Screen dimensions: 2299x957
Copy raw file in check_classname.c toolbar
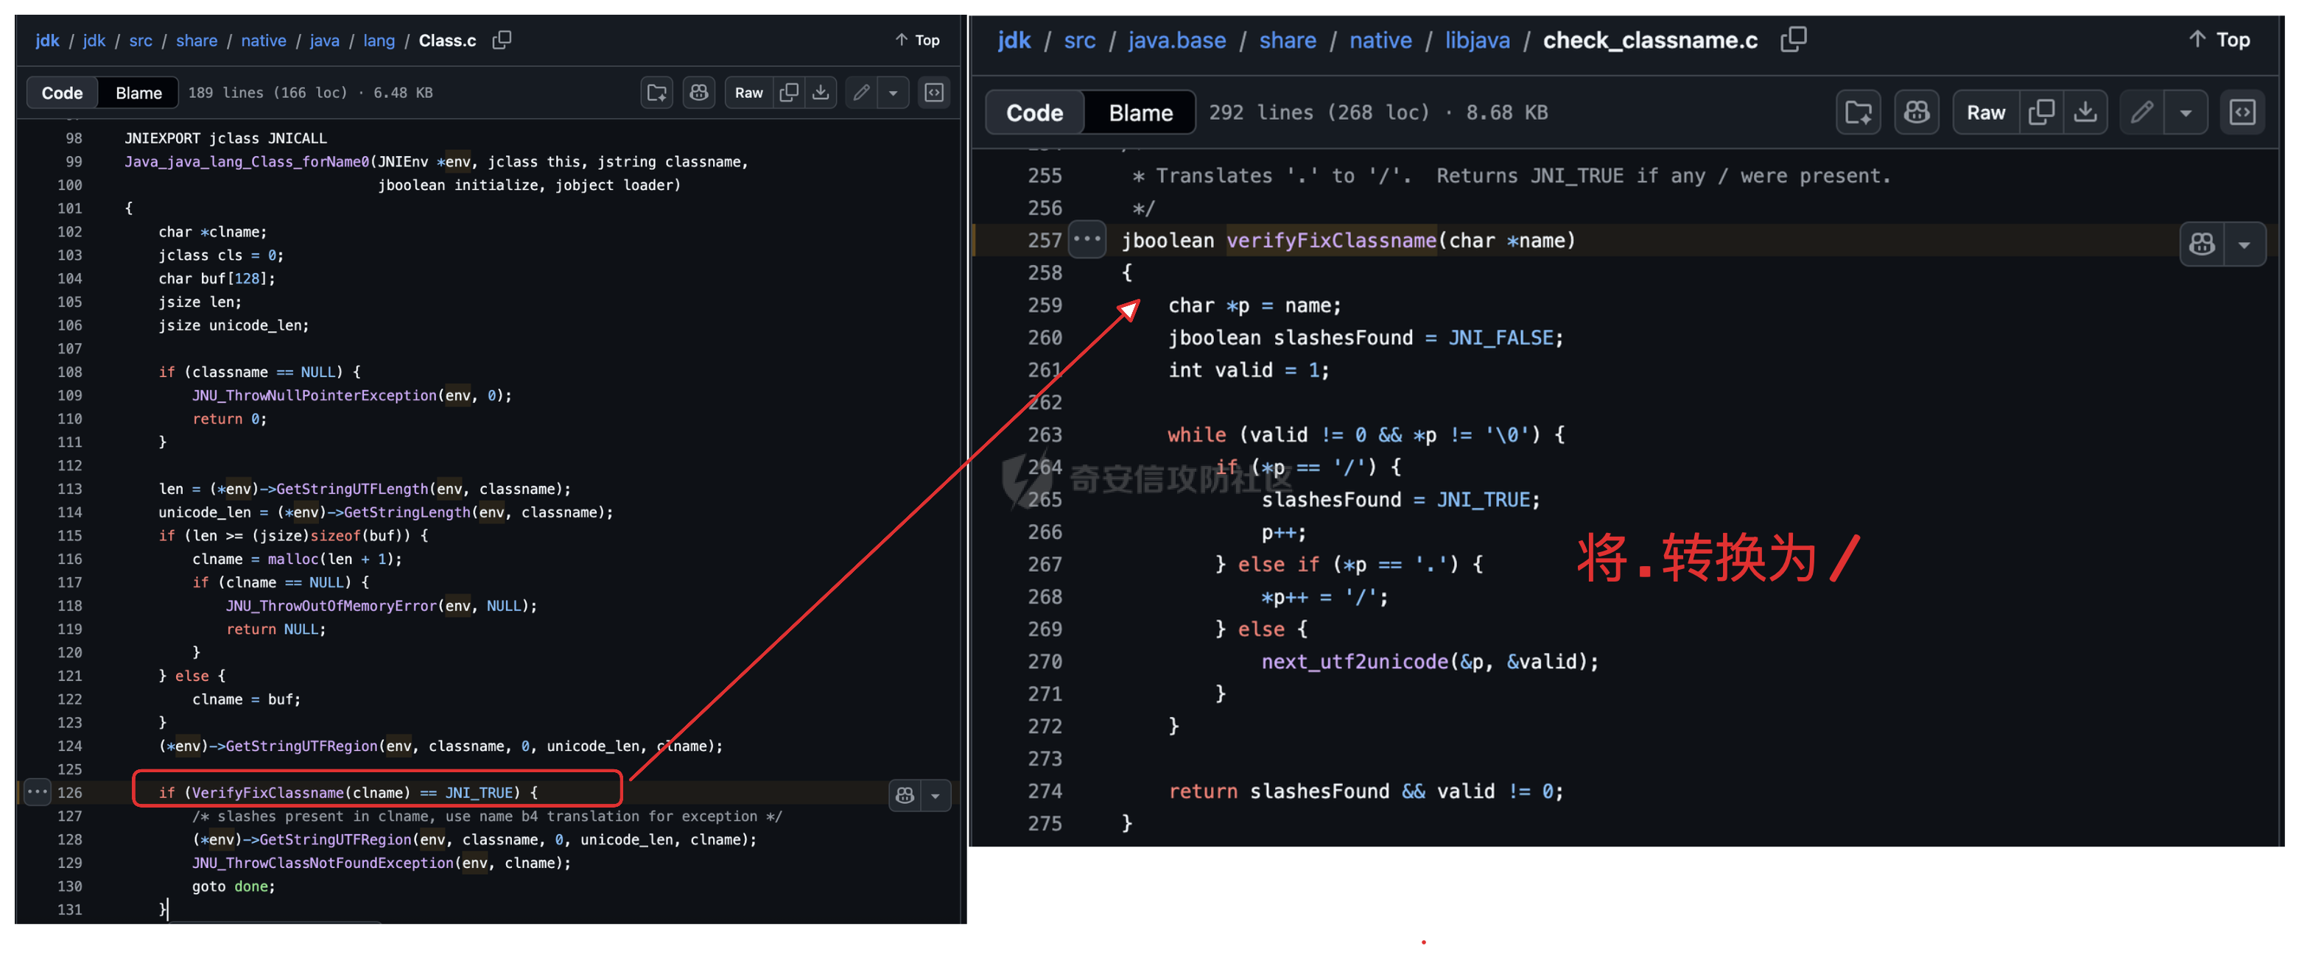pos(2041,113)
